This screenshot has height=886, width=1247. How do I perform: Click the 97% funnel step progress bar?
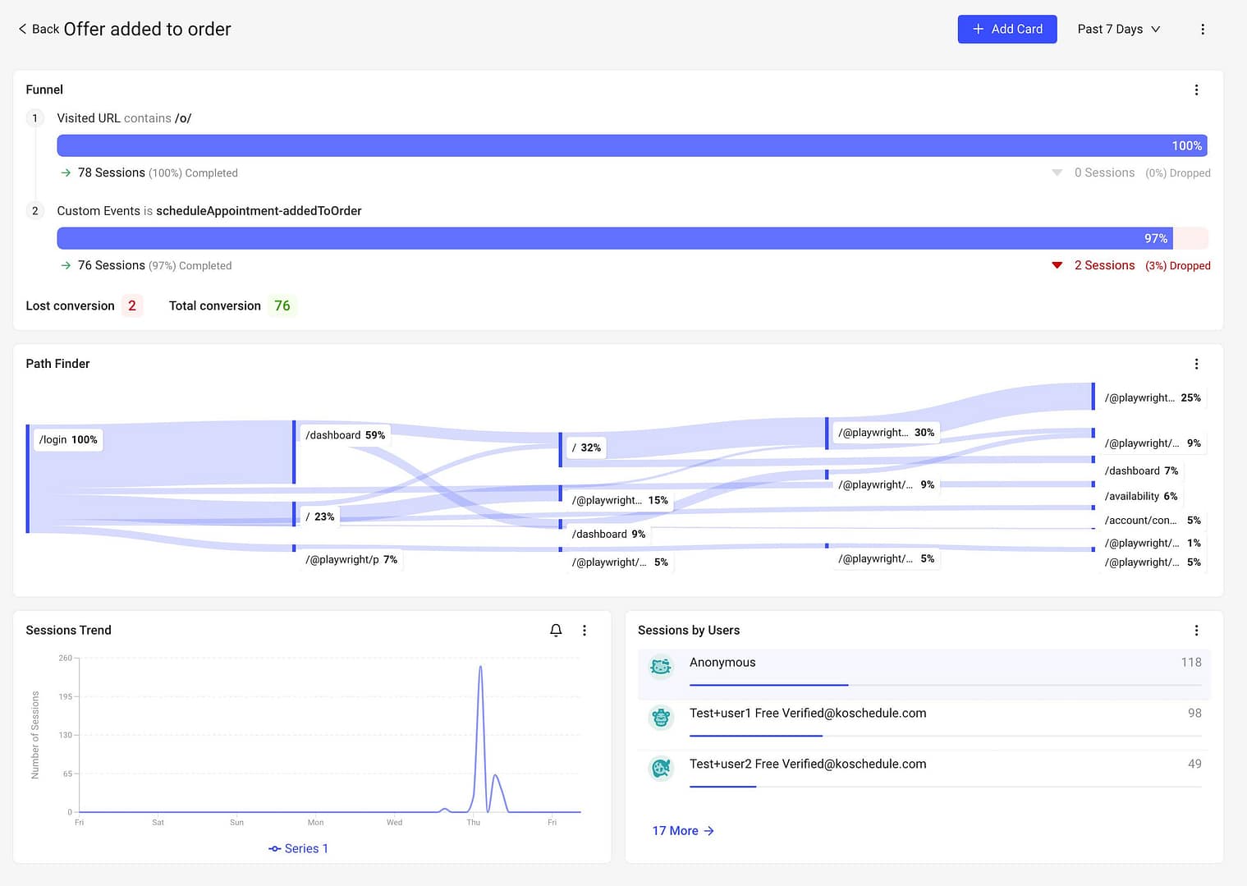(616, 238)
